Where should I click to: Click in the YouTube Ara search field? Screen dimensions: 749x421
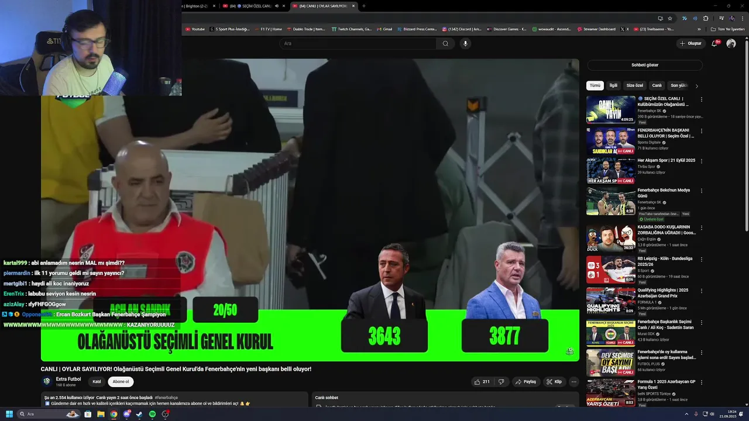(x=358, y=43)
